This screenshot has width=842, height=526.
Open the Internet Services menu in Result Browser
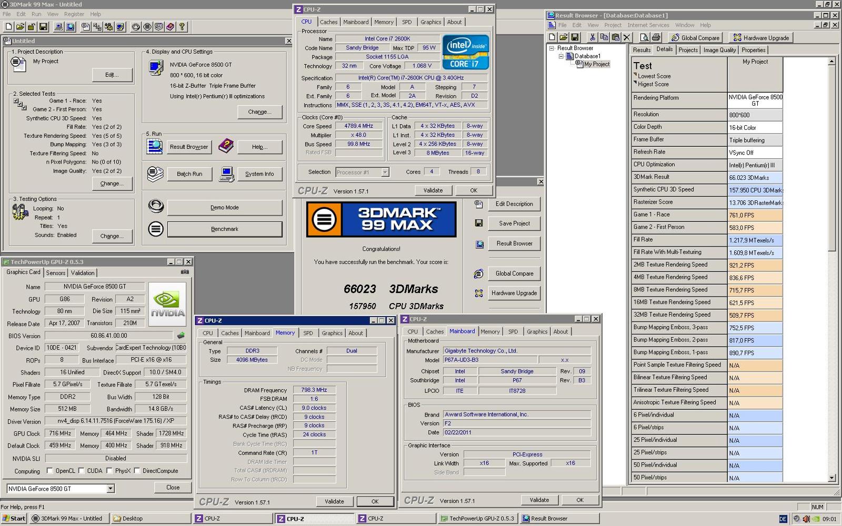point(648,25)
